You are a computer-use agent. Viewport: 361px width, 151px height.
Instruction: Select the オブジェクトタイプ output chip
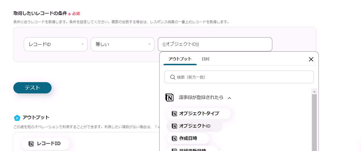click(199, 113)
